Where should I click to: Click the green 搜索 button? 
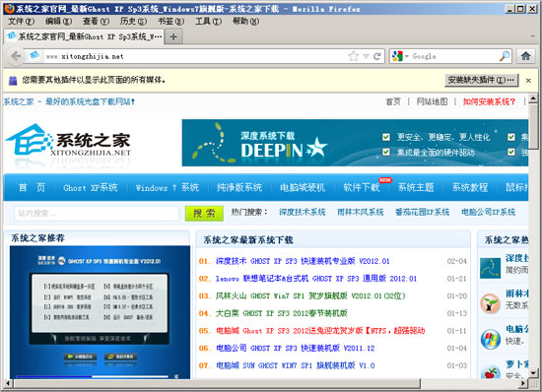click(204, 213)
